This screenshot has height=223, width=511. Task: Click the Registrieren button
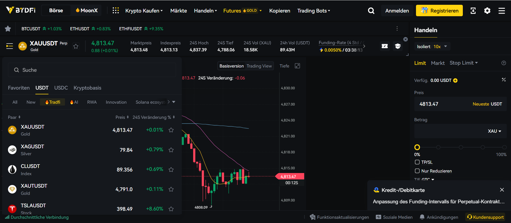pyautogui.click(x=439, y=11)
